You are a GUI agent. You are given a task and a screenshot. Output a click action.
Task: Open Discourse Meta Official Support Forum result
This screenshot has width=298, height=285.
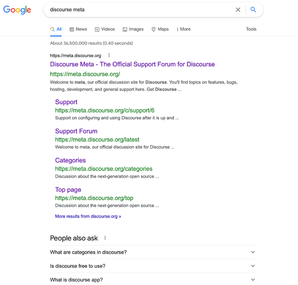click(x=132, y=64)
